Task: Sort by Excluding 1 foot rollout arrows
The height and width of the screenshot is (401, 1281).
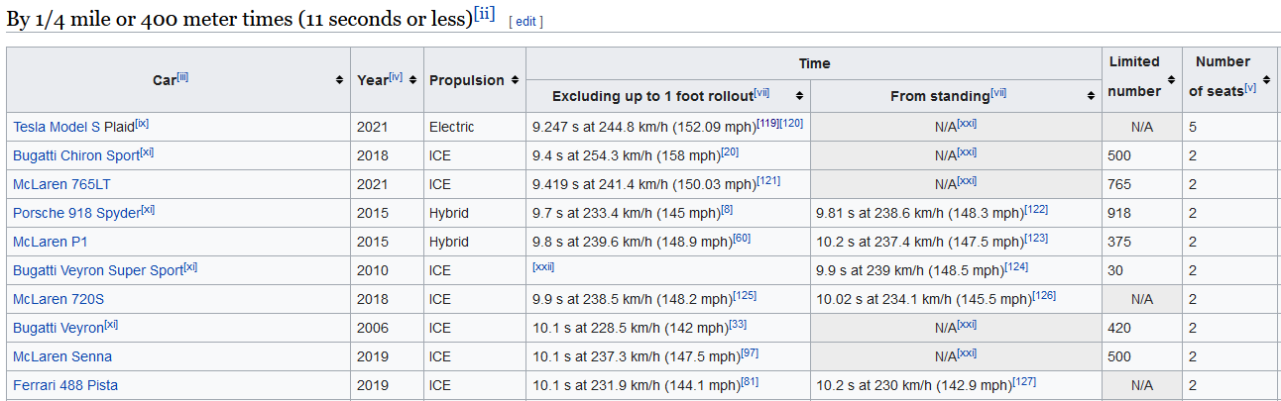Action: click(x=797, y=96)
